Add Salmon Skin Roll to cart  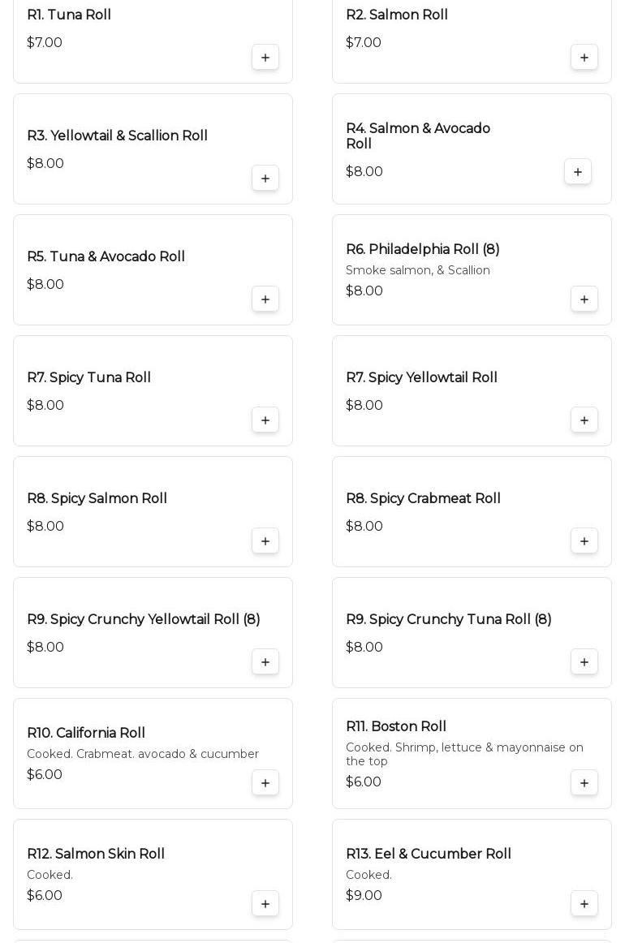tap(265, 904)
